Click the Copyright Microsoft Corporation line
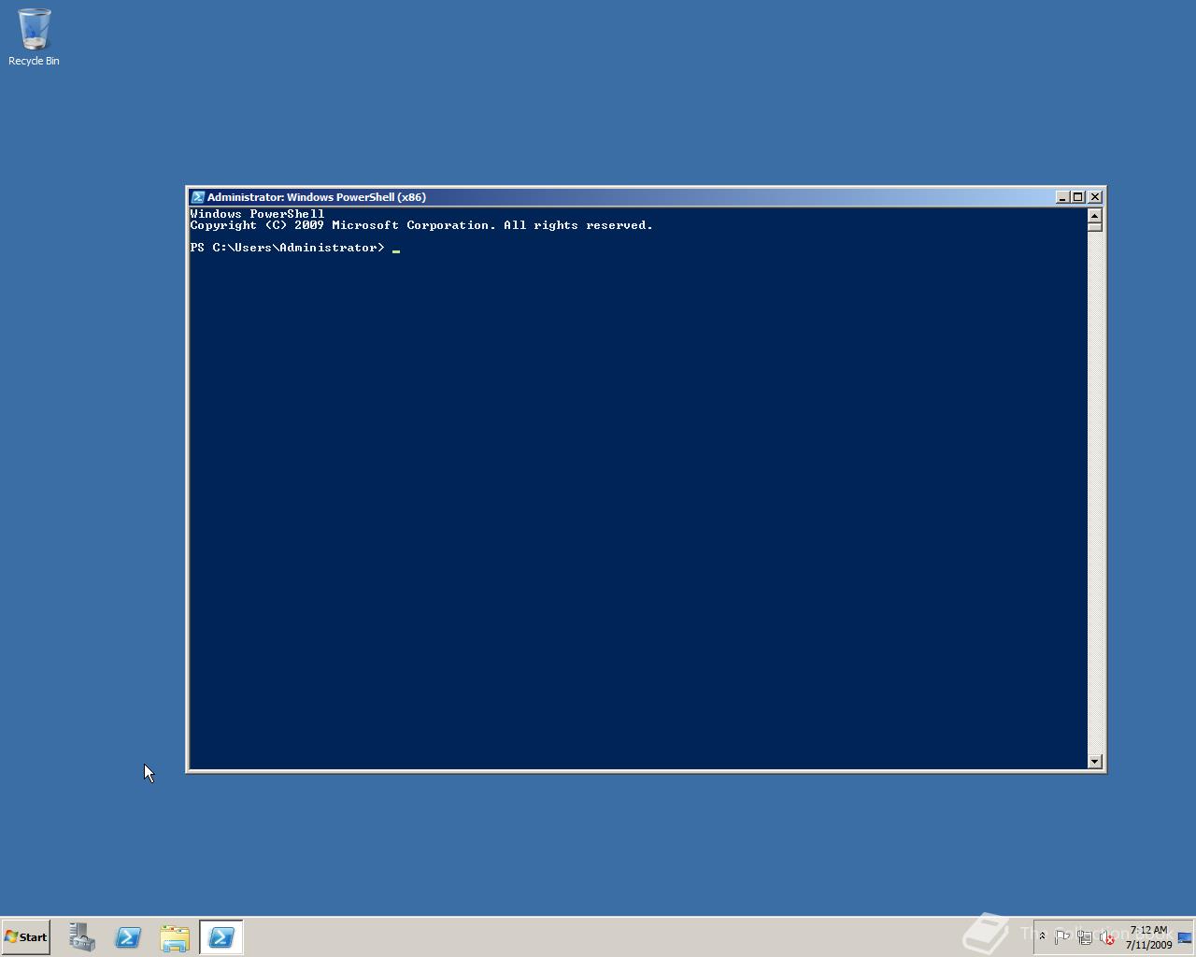Viewport: 1196px width, 957px height. 421,225
